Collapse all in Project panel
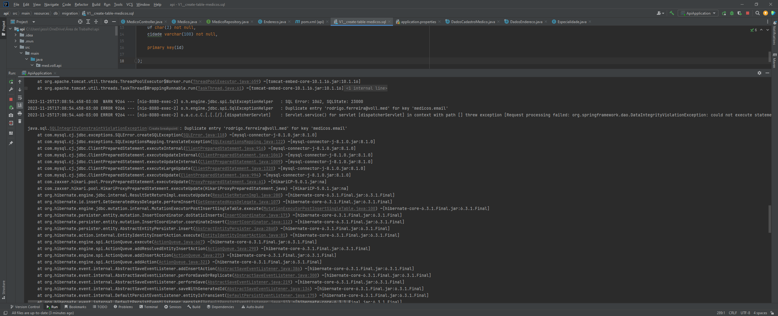 point(96,22)
